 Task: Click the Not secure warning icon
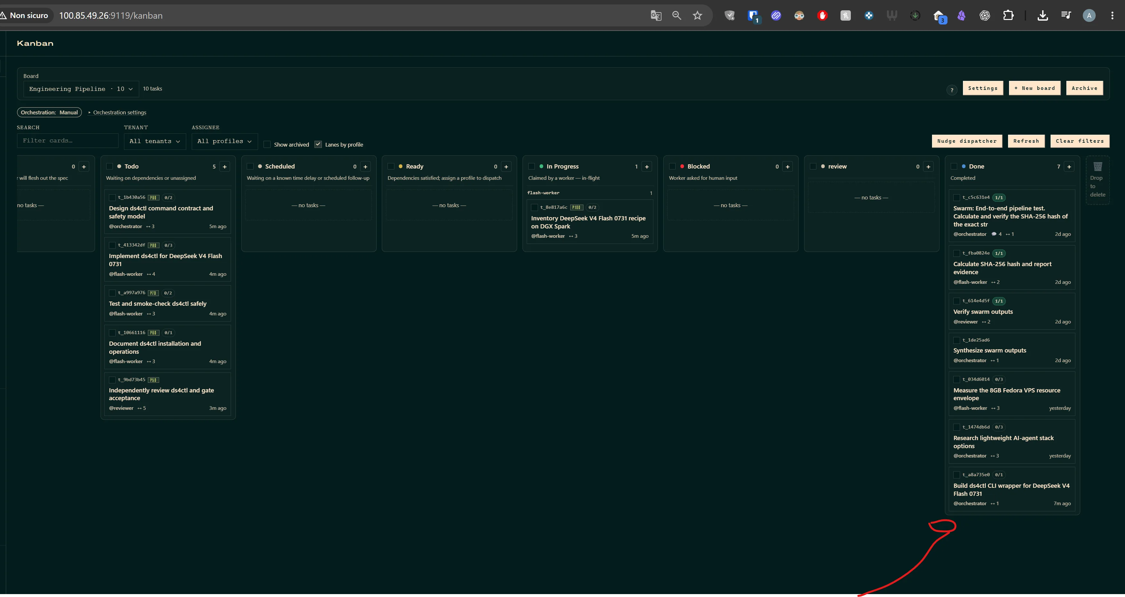click(x=4, y=16)
